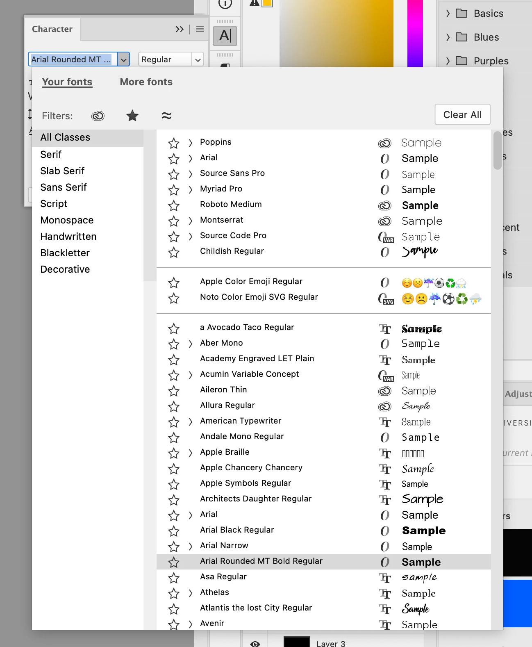
Task: Expand the Poppins font family
Action: tap(190, 143)
